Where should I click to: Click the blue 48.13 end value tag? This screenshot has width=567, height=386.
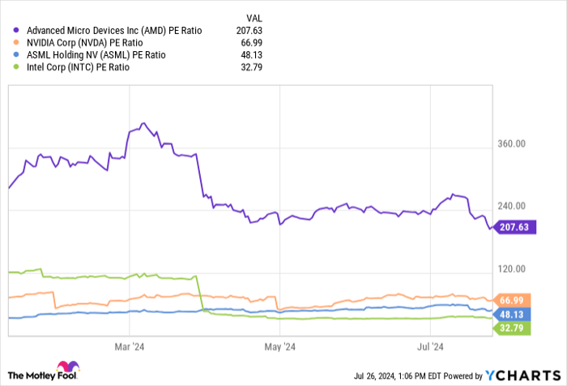pos(514,313)
